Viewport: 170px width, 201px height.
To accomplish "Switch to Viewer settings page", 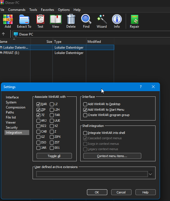I will (x=11, y=122).
